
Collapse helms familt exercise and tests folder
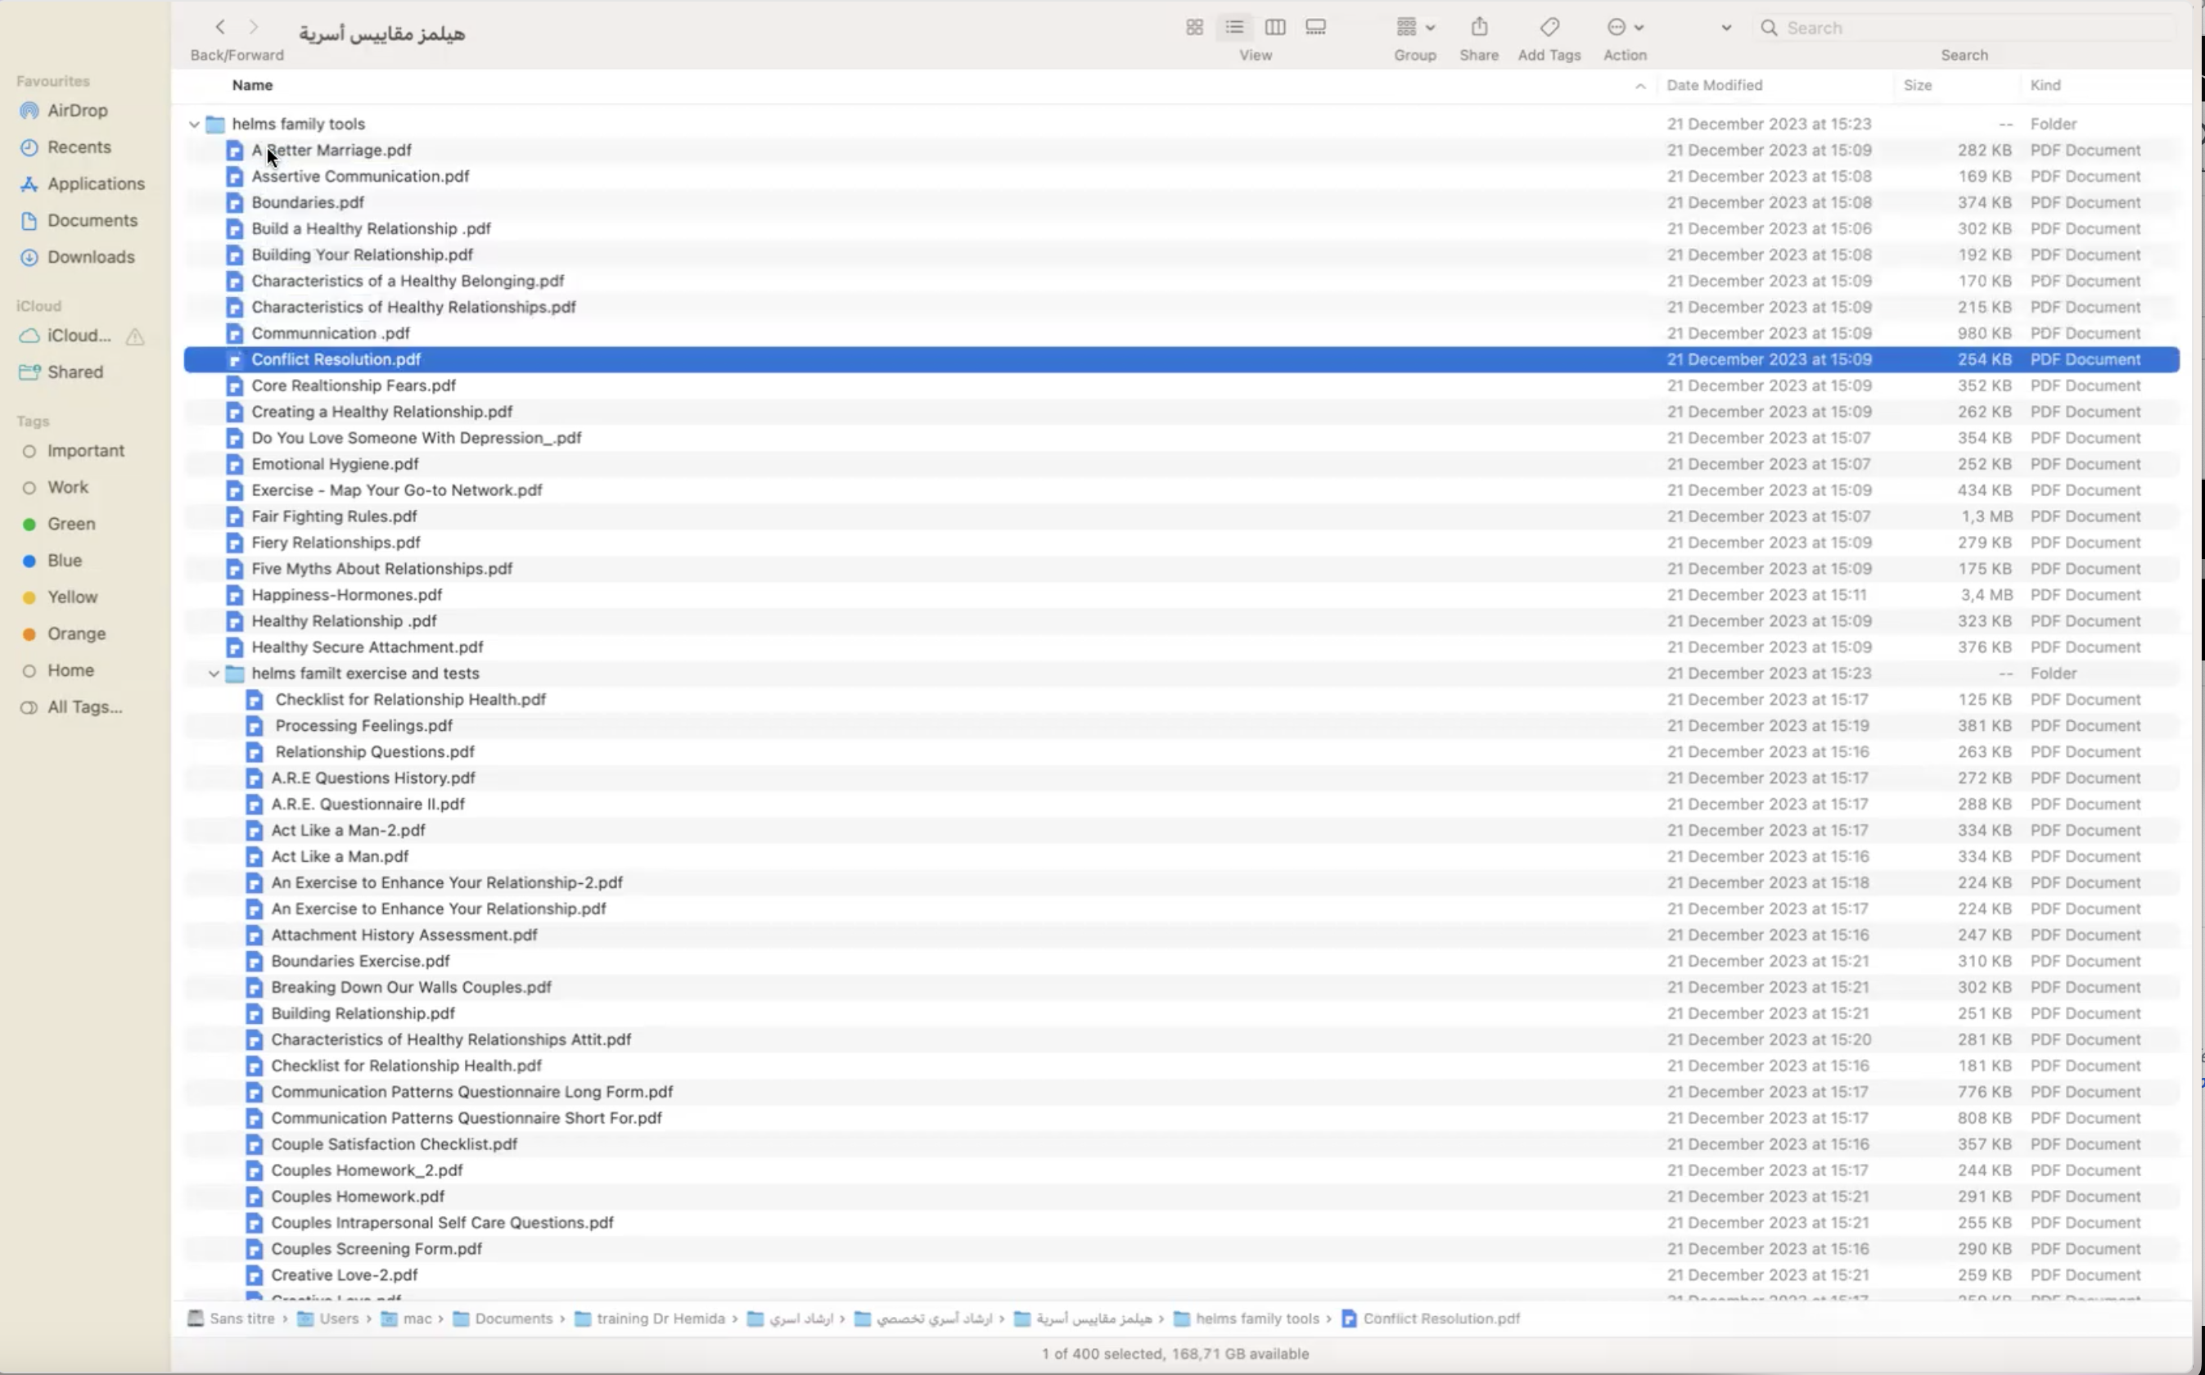tap(214, 674)
